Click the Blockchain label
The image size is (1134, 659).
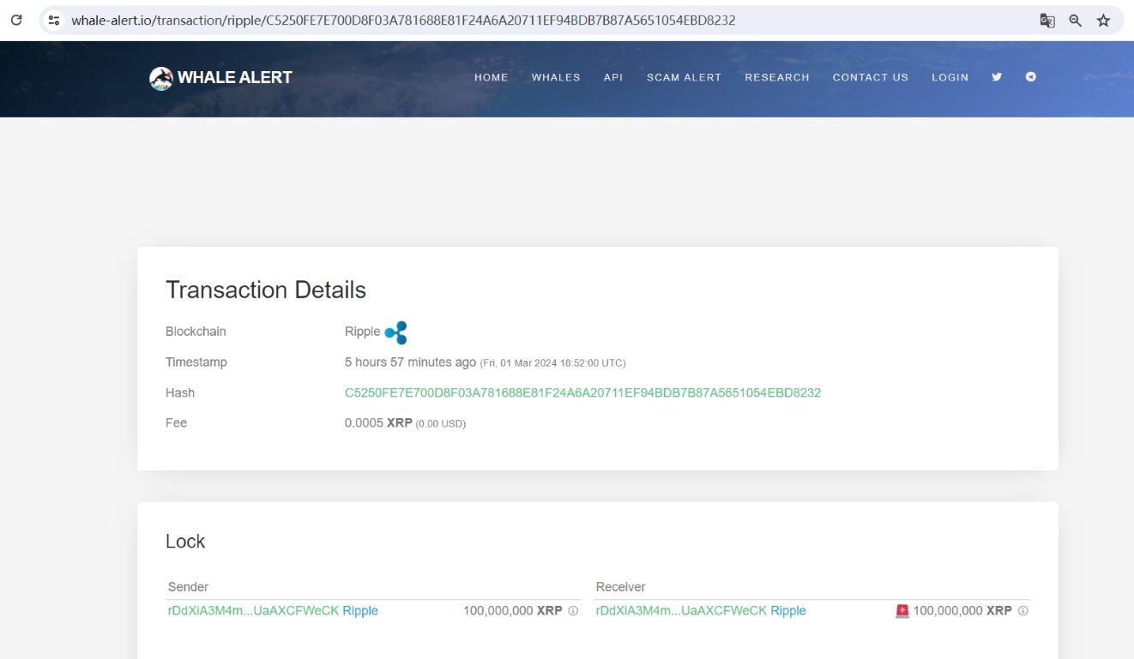click(x=196, y=331)
